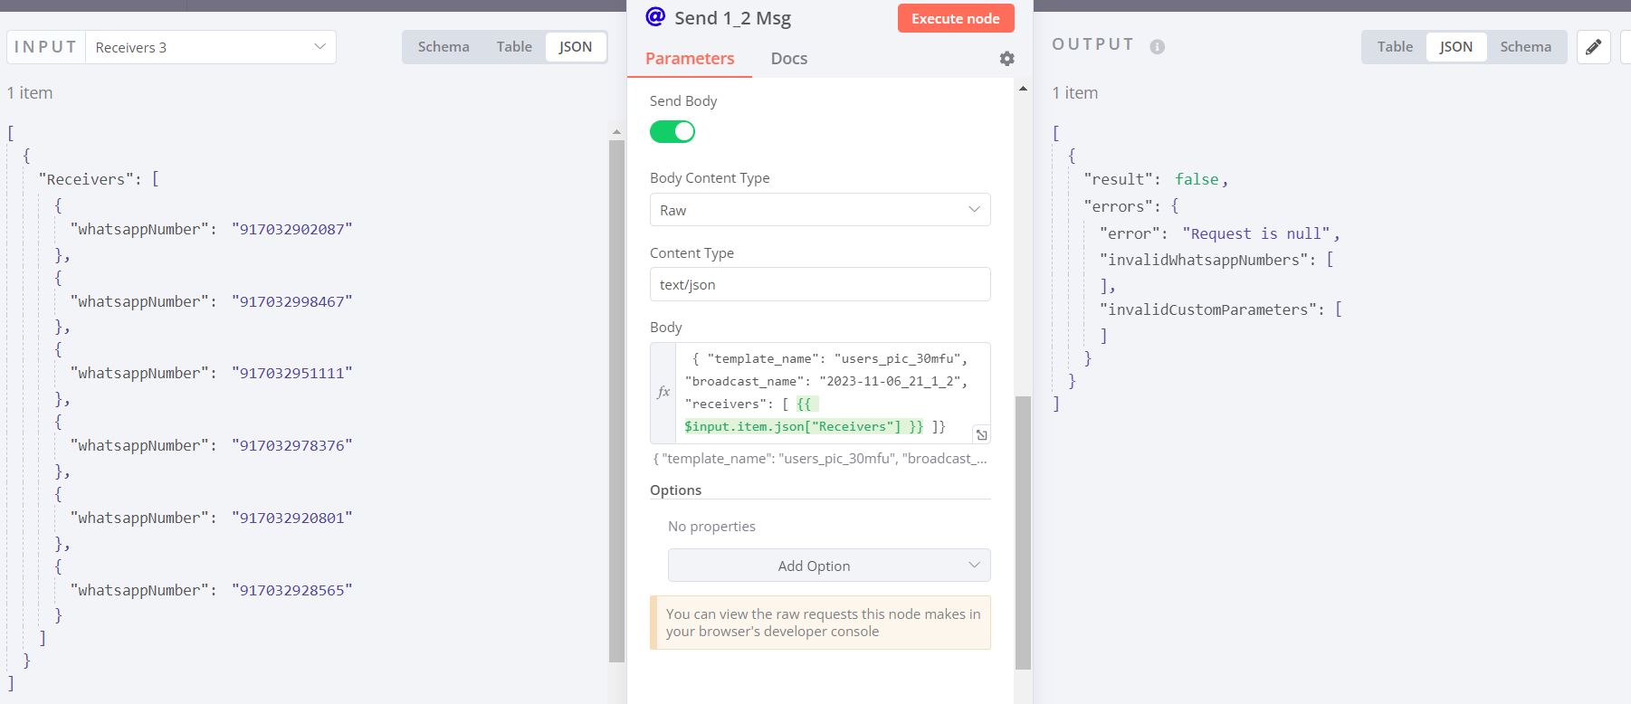This screenshot has width=1631, height=704.
Task: Open Body Content Type Raw dropdown
Action: tap(819, 210)
